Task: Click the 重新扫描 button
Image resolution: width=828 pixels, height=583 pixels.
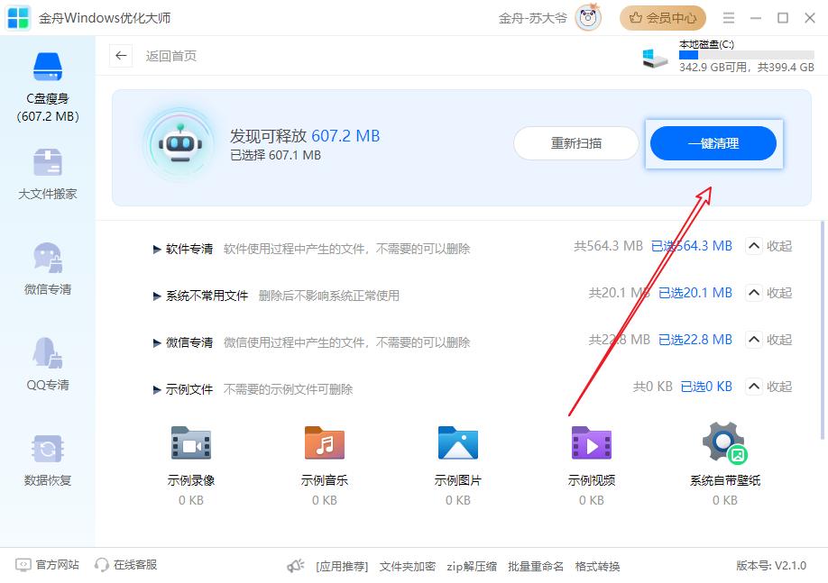Action: pyautogui.click(x=576, y=143)
